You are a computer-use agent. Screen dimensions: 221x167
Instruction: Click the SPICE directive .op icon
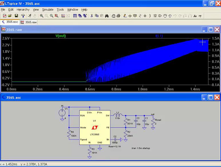tap(200, 16)
